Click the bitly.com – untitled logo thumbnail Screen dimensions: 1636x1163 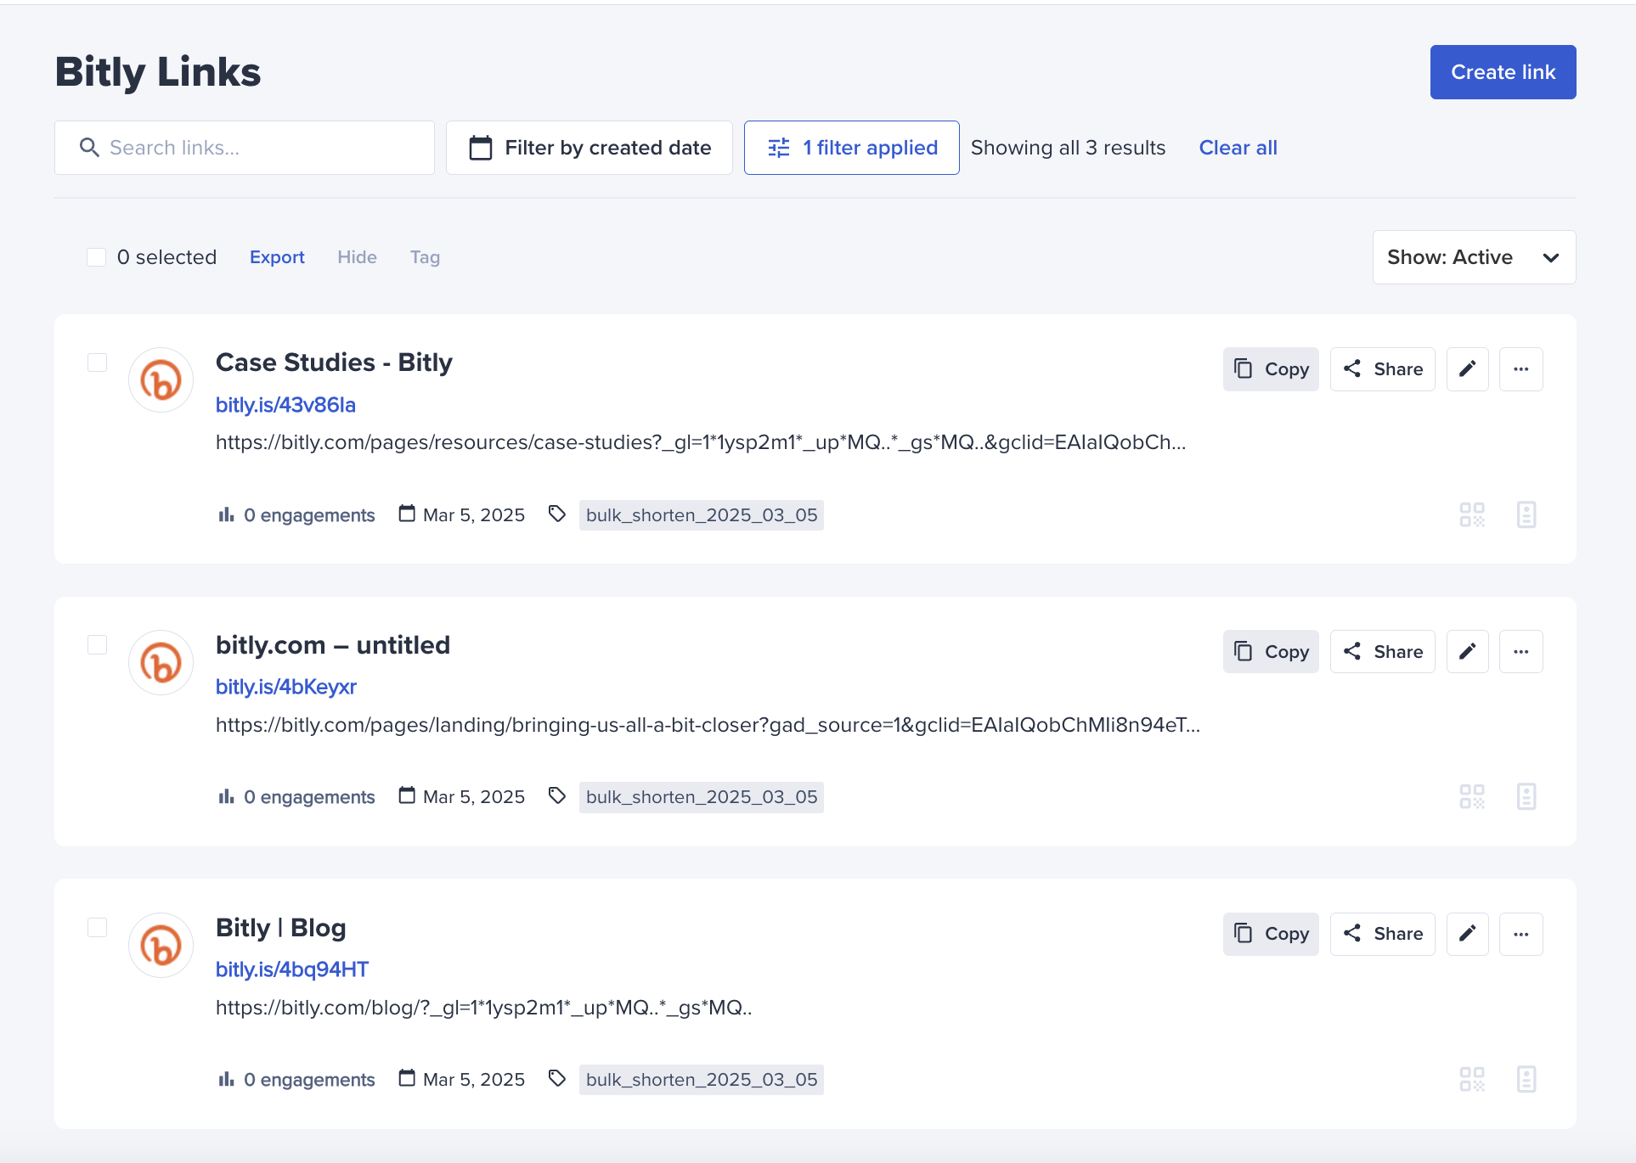(x=161, y=662)
